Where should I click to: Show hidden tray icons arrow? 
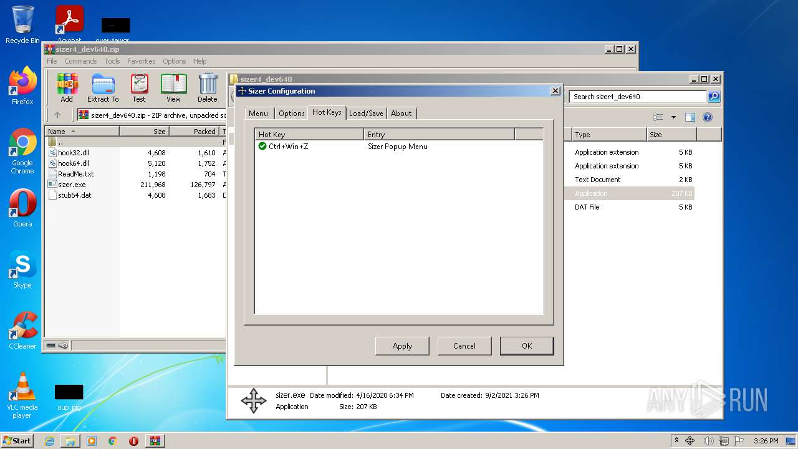676,441
